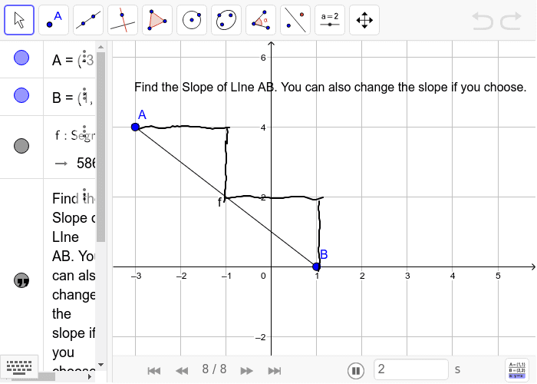The image size is (537, 384).
Task: Pause the construction step playback
Action: [x=356, y=371]
